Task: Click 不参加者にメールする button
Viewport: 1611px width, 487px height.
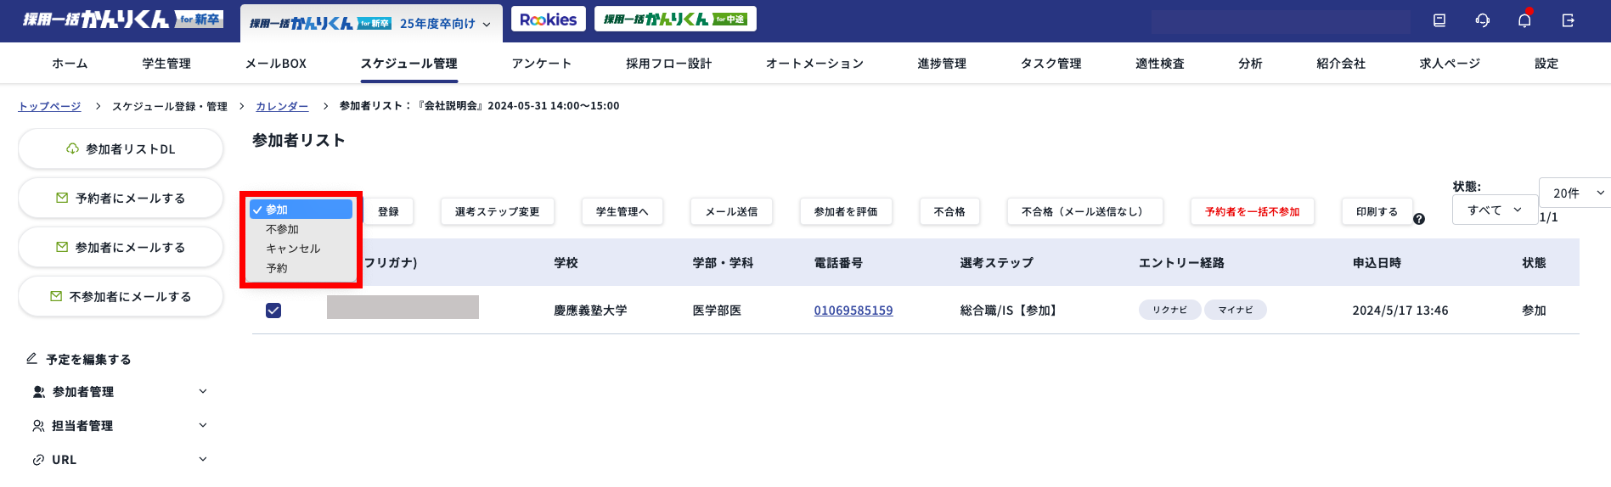Action: (x=121, y=296)
